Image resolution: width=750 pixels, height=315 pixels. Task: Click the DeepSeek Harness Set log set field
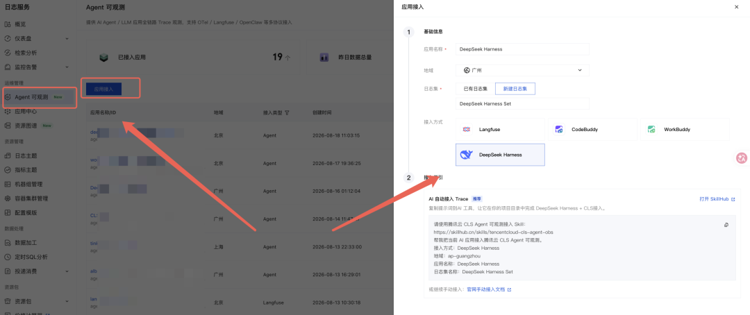click(x=522, y=103)
